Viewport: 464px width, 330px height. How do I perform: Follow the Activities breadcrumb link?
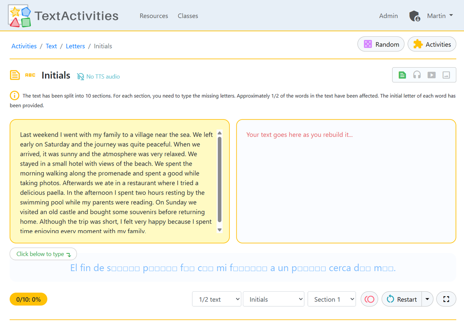[x=24, y=46]
